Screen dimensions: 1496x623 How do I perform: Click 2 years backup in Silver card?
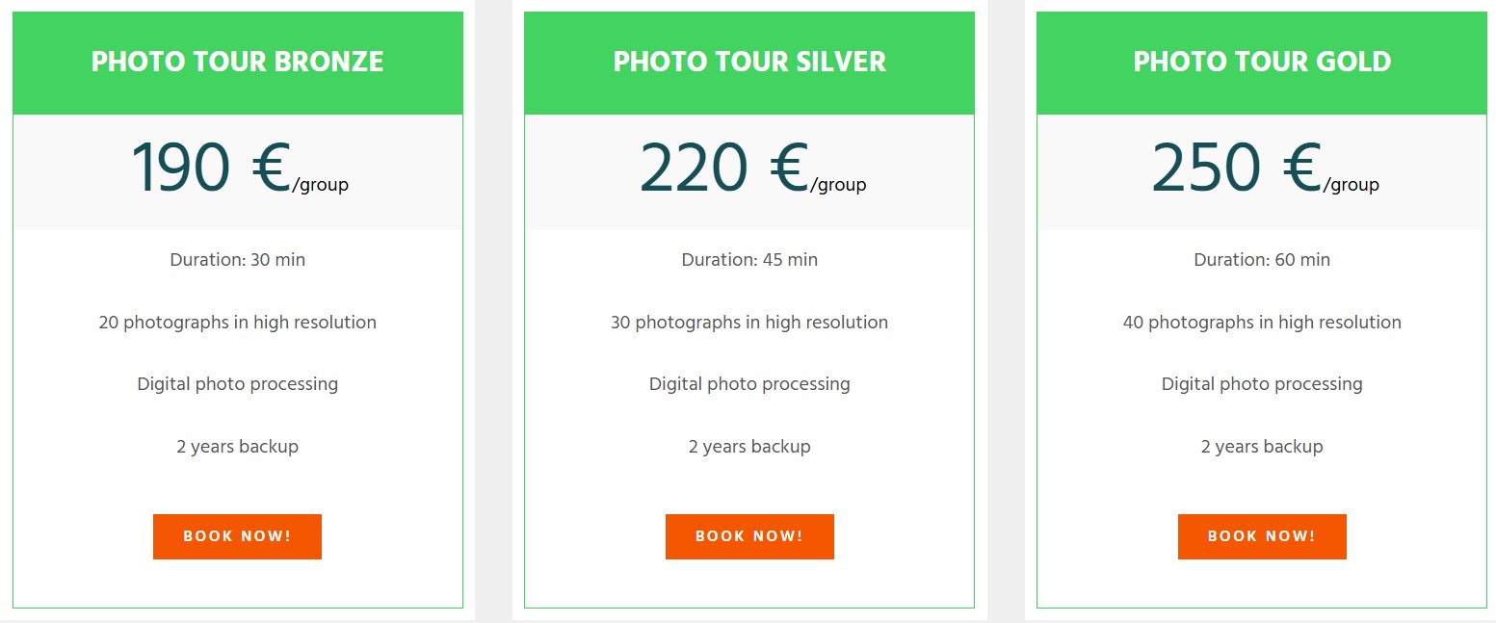point(749,447)
